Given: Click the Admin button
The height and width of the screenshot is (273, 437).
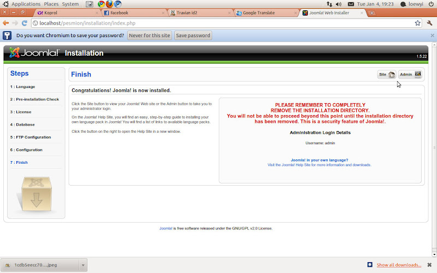Looking at the screenshot, I should pyautogui.click(x=410, y=74).
